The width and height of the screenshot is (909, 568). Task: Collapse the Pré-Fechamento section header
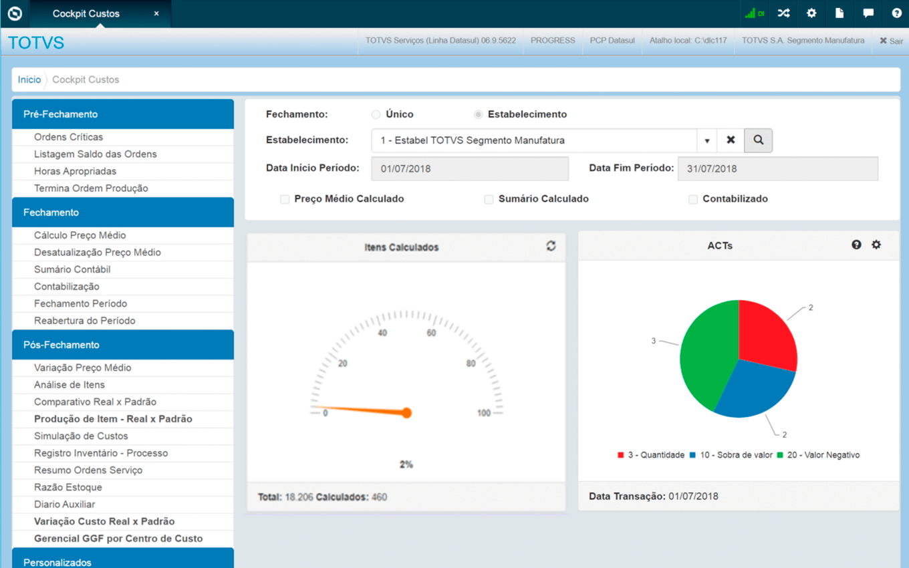pos(123,114)
